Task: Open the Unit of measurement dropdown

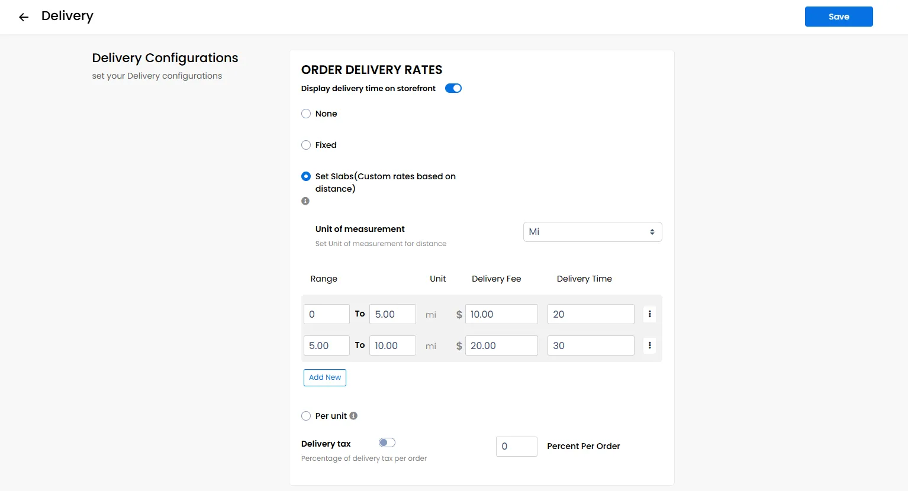Action: 593,232
